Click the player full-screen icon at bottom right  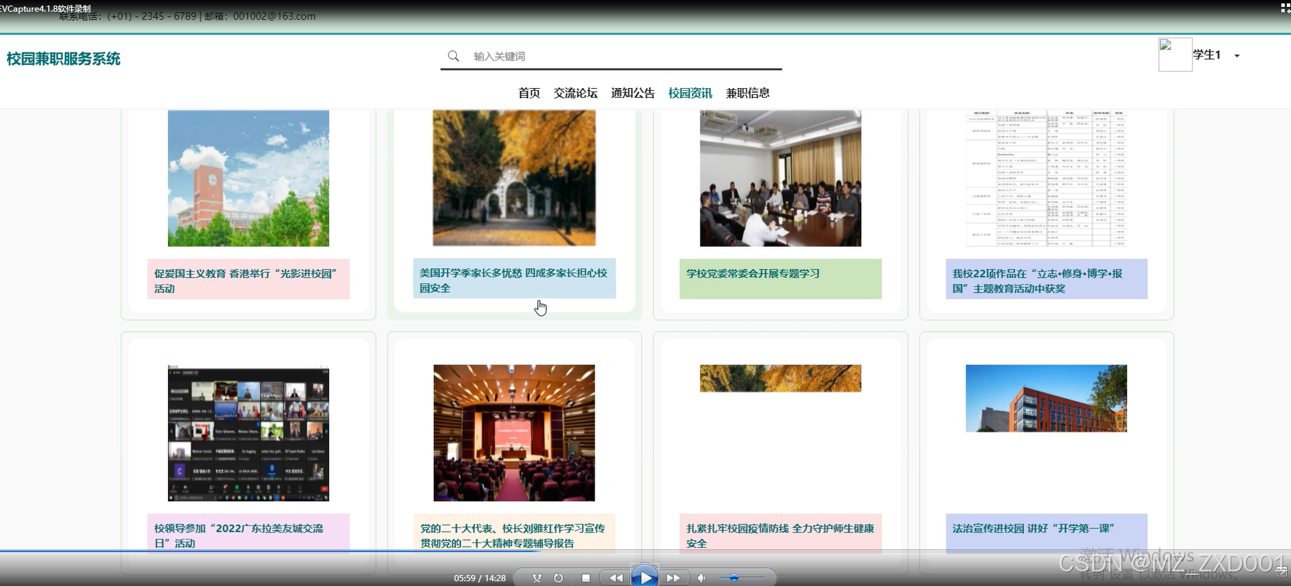1281,571
